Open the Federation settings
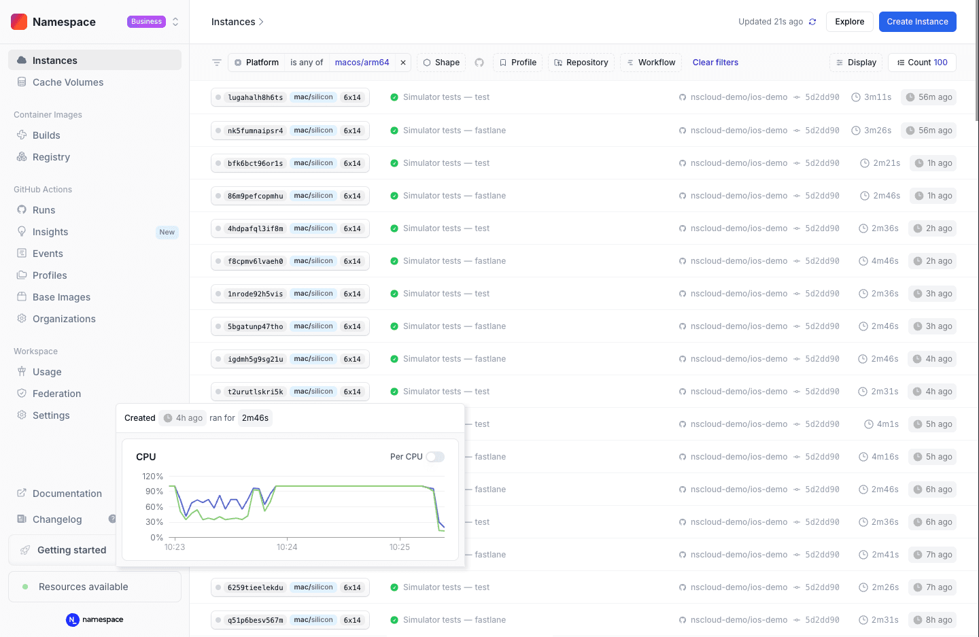Viewport: 979px width, 637px height. (57, 393)
